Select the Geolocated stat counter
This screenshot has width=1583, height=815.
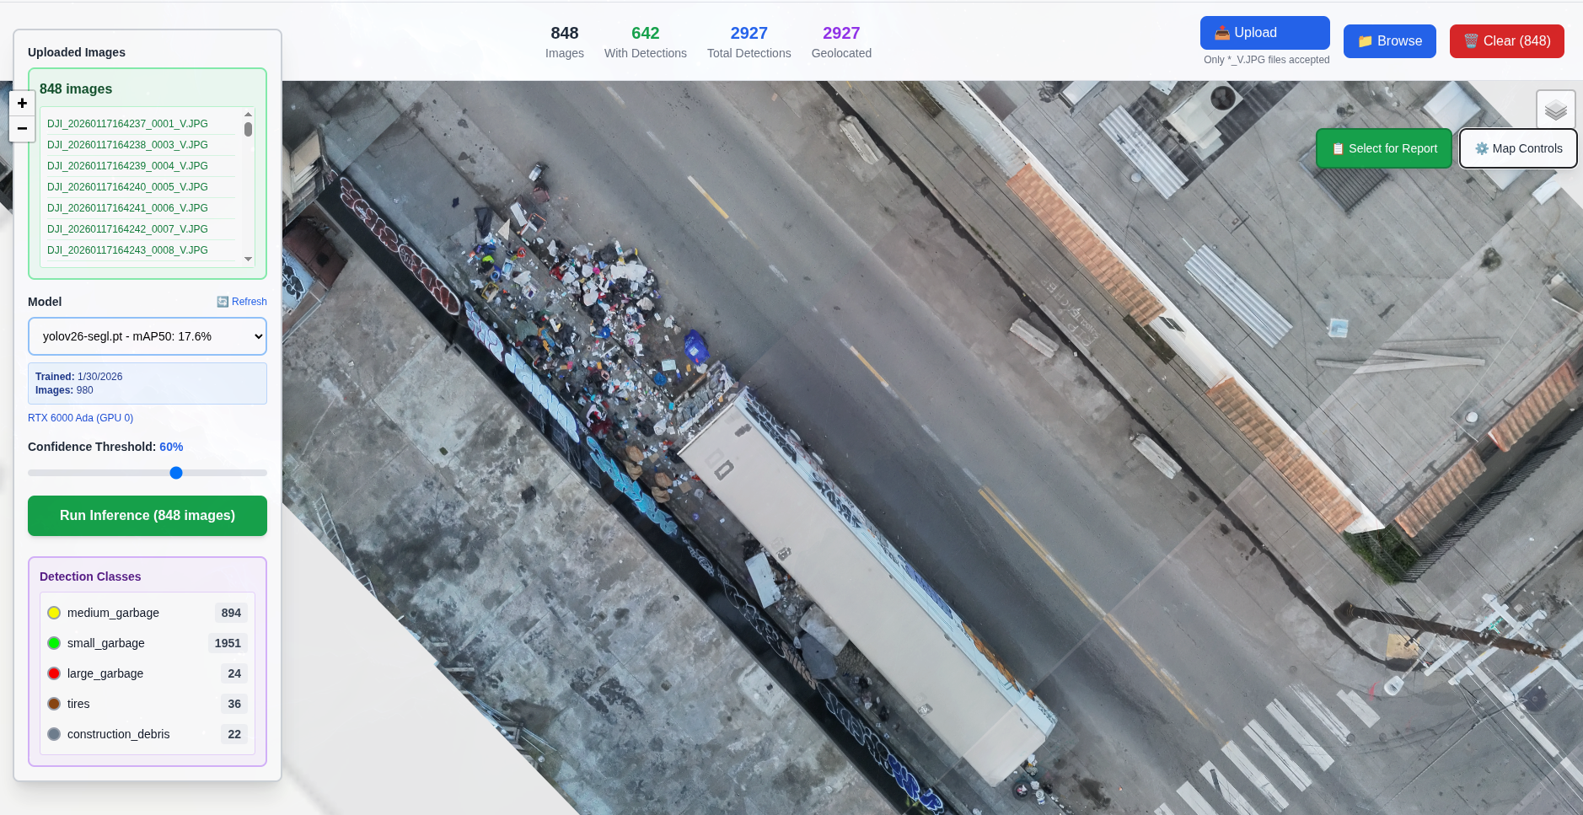click(x=841, y=42)
